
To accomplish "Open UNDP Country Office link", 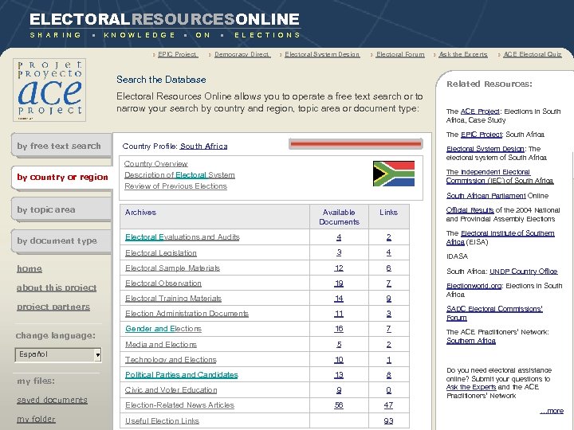I will (x=524, y=272).
